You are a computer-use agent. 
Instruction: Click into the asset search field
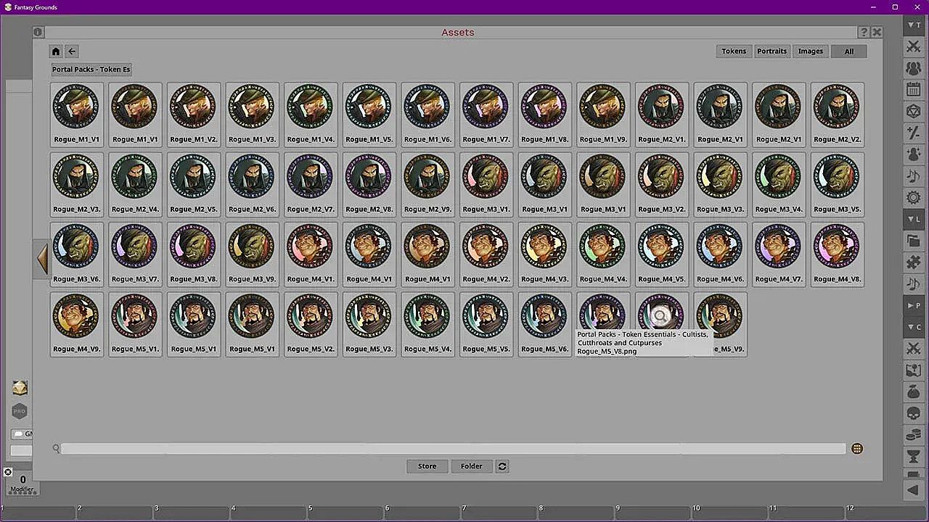coord(453,449)
